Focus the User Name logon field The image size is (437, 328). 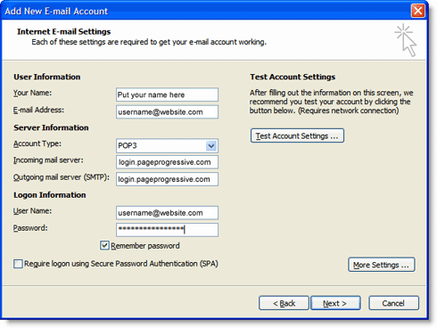click(x=167, y=213)
